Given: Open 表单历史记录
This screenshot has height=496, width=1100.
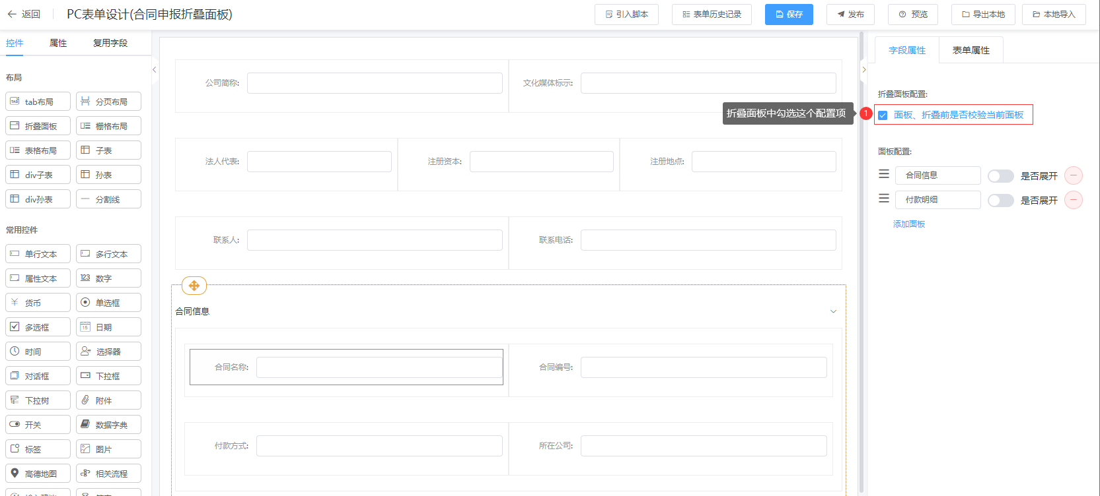Looking at the screenshot, I should point(712,15).
